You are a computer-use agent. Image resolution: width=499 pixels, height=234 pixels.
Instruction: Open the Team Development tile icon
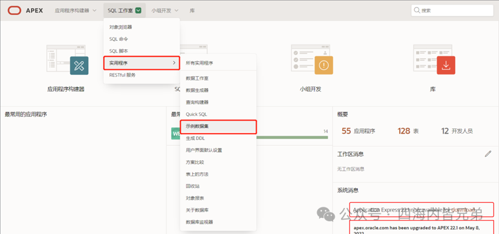tap(312, 59)
